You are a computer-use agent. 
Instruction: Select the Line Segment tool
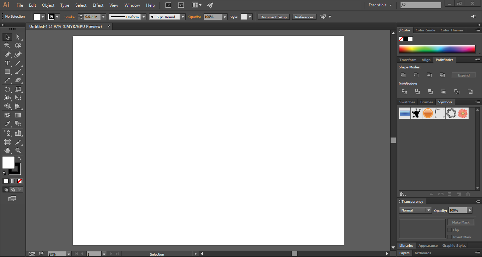[x=18, y=63]
